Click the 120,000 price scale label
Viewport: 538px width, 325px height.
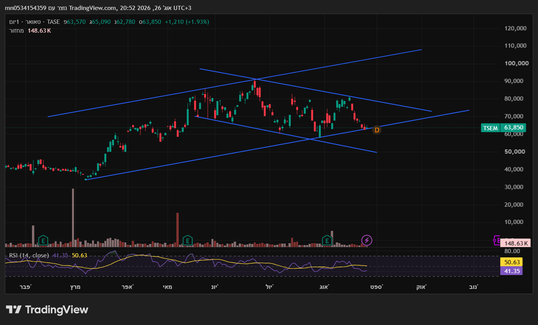click(x=515, y=28)
